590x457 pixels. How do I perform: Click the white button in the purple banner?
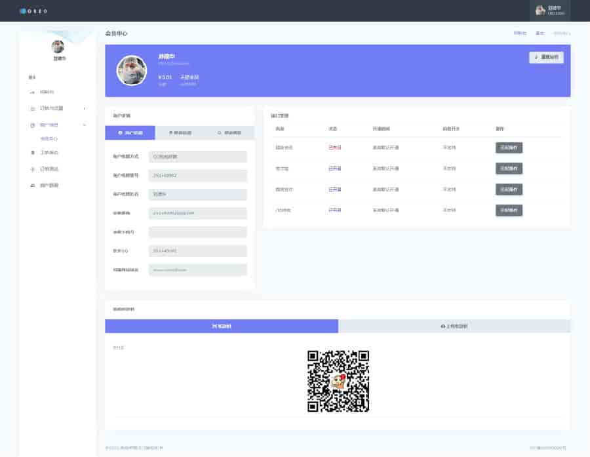(x=546, y=58)
